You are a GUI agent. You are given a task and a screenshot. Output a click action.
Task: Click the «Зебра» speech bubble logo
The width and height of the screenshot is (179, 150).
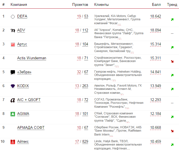point(13,72)
